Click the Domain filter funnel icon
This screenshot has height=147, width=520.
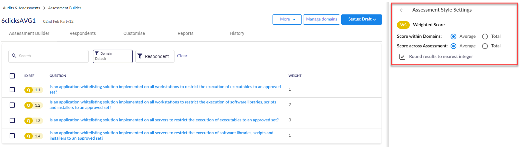point(97,53)
